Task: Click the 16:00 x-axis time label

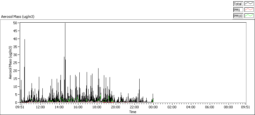Action: coord(78,107)
